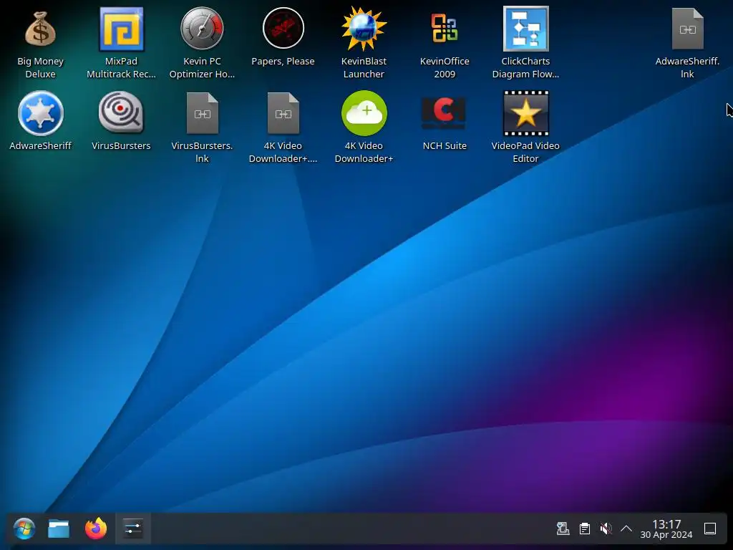
Task: Open the Big Money Deluxe desktop icon
Action: pos(40,29)
